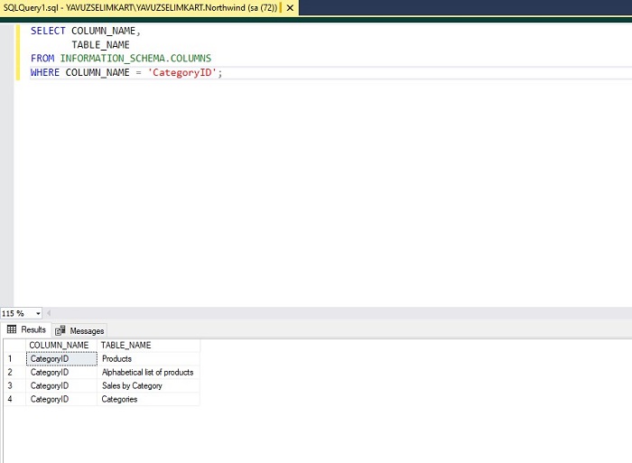Switch to the Results tab

[x=26, y=329]
